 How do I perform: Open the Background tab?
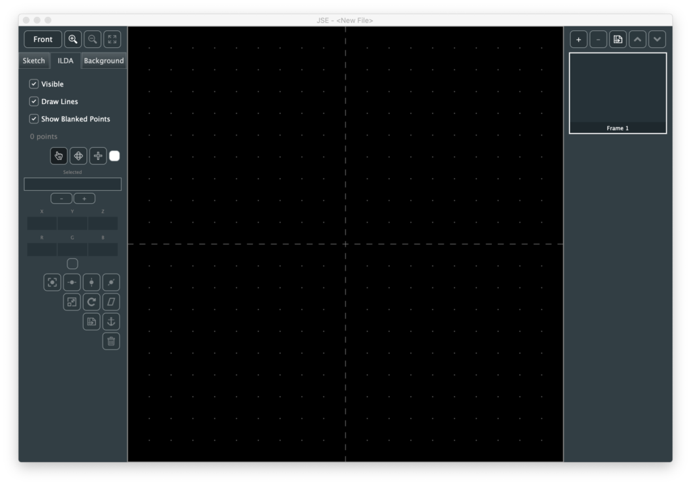pos(103,61)
